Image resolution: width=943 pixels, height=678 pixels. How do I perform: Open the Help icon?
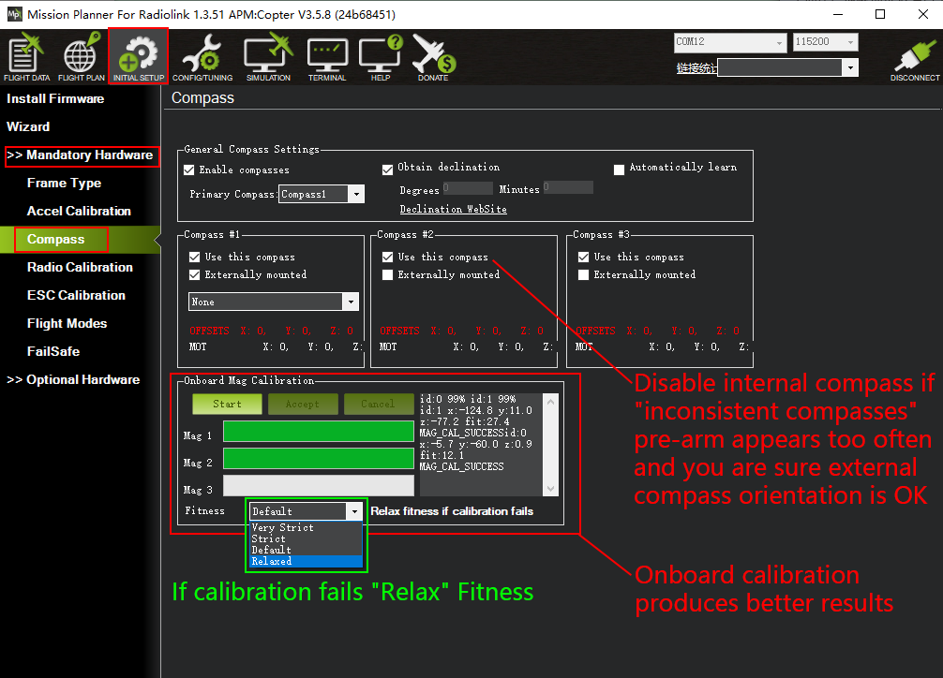tap(381, 56)
